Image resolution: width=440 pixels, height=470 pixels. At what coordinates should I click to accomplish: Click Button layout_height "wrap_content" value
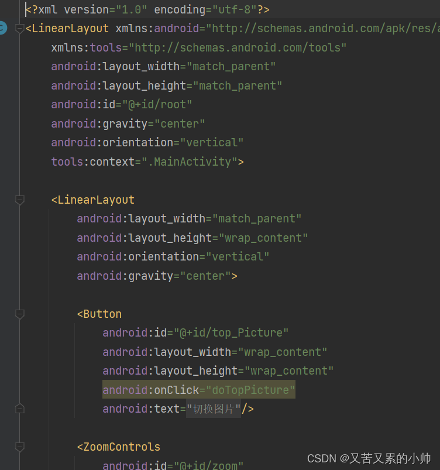point(289,370)
